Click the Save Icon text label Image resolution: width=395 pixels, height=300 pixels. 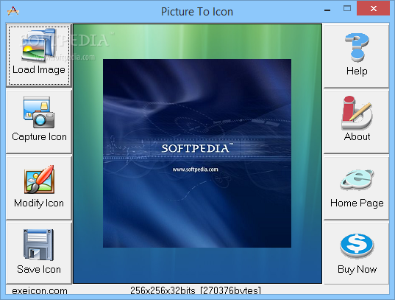coord(39,269)
